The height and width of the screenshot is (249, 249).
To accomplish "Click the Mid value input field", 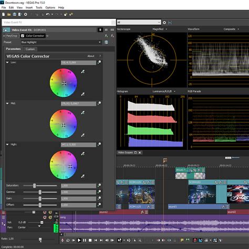I will pos(78,103).
